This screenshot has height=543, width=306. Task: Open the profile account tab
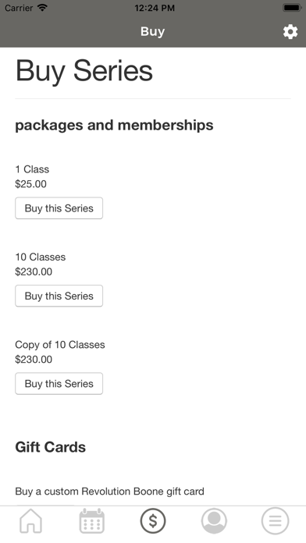214,521
